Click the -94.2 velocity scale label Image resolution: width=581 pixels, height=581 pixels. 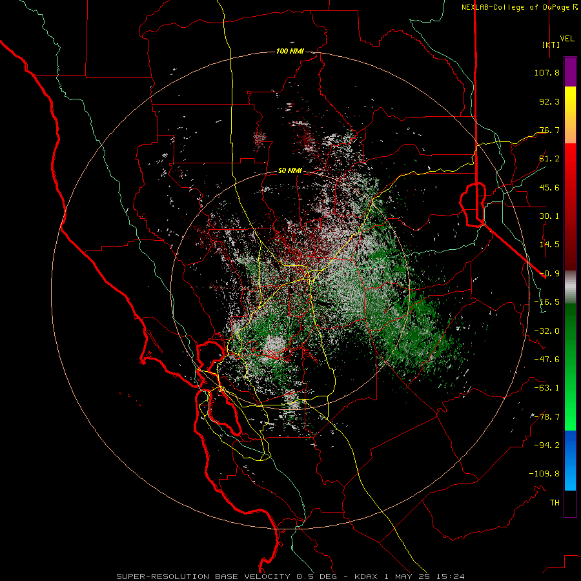pyautogui.click(x=547, y=445)
